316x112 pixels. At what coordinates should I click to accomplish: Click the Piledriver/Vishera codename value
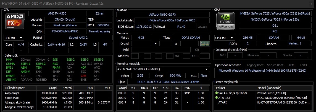tap(65, 26)
